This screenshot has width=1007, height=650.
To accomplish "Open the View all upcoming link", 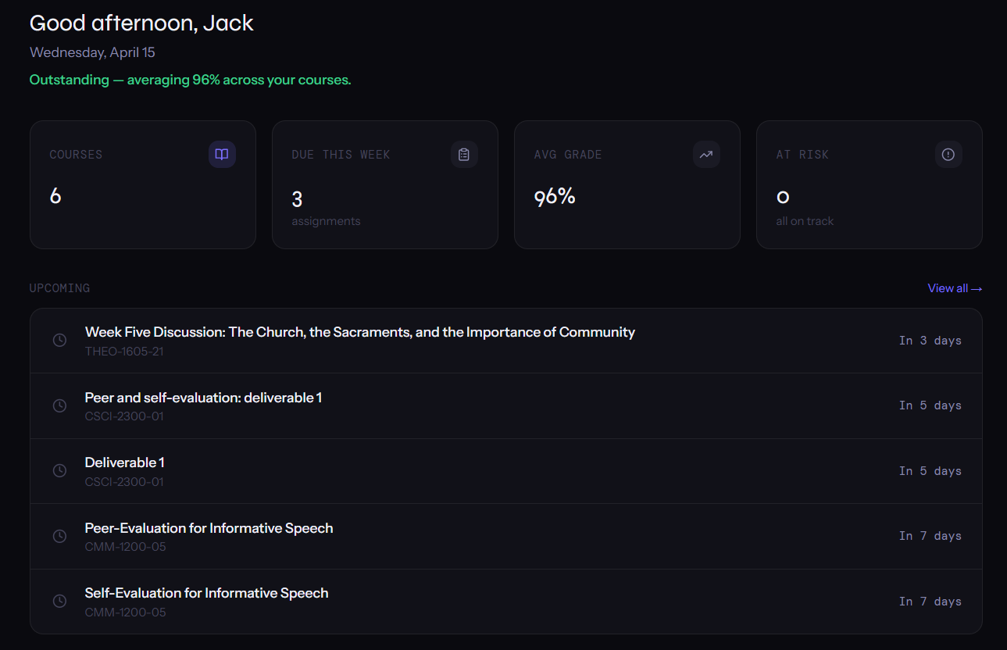I will (954, 288).
